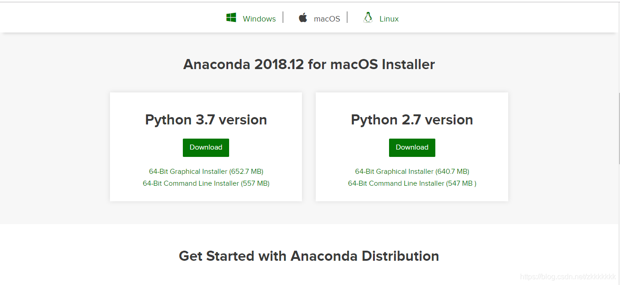The image size is (620, 285).
Task: Open 64-Bit Graphical Installer (640.7 MB) link
Action: point(412,172)
